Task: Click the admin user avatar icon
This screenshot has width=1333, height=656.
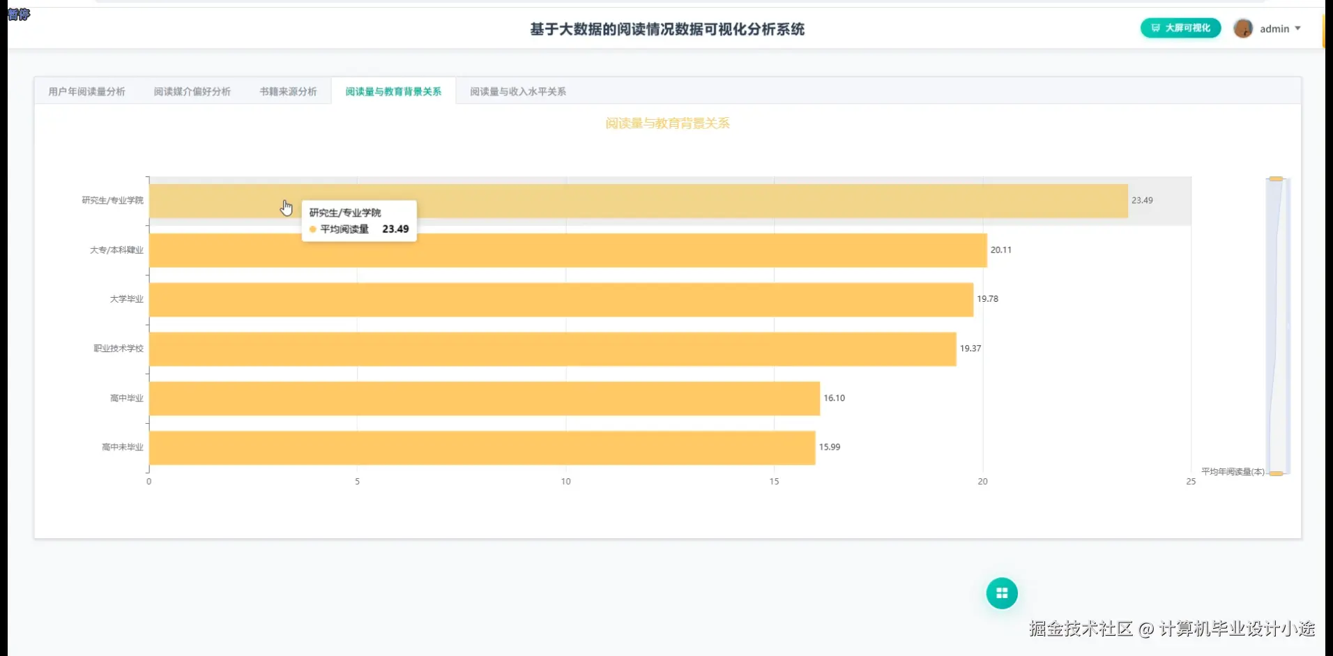Action: pyautogui.click(x=1243, y=29)
